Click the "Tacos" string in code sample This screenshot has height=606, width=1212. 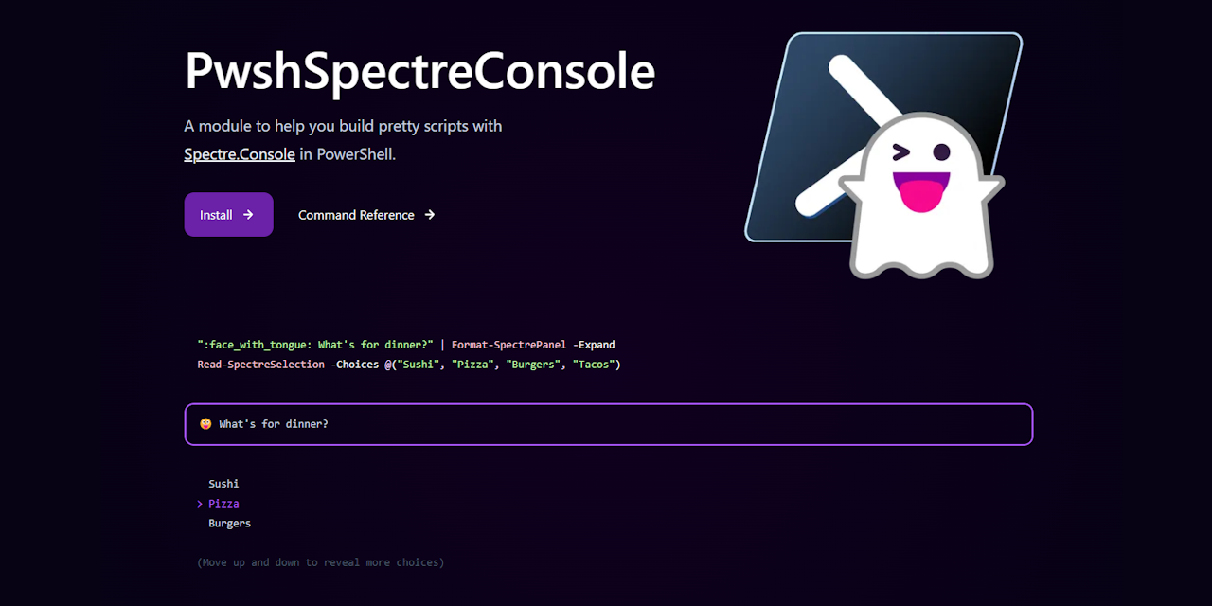click(594, 365)
